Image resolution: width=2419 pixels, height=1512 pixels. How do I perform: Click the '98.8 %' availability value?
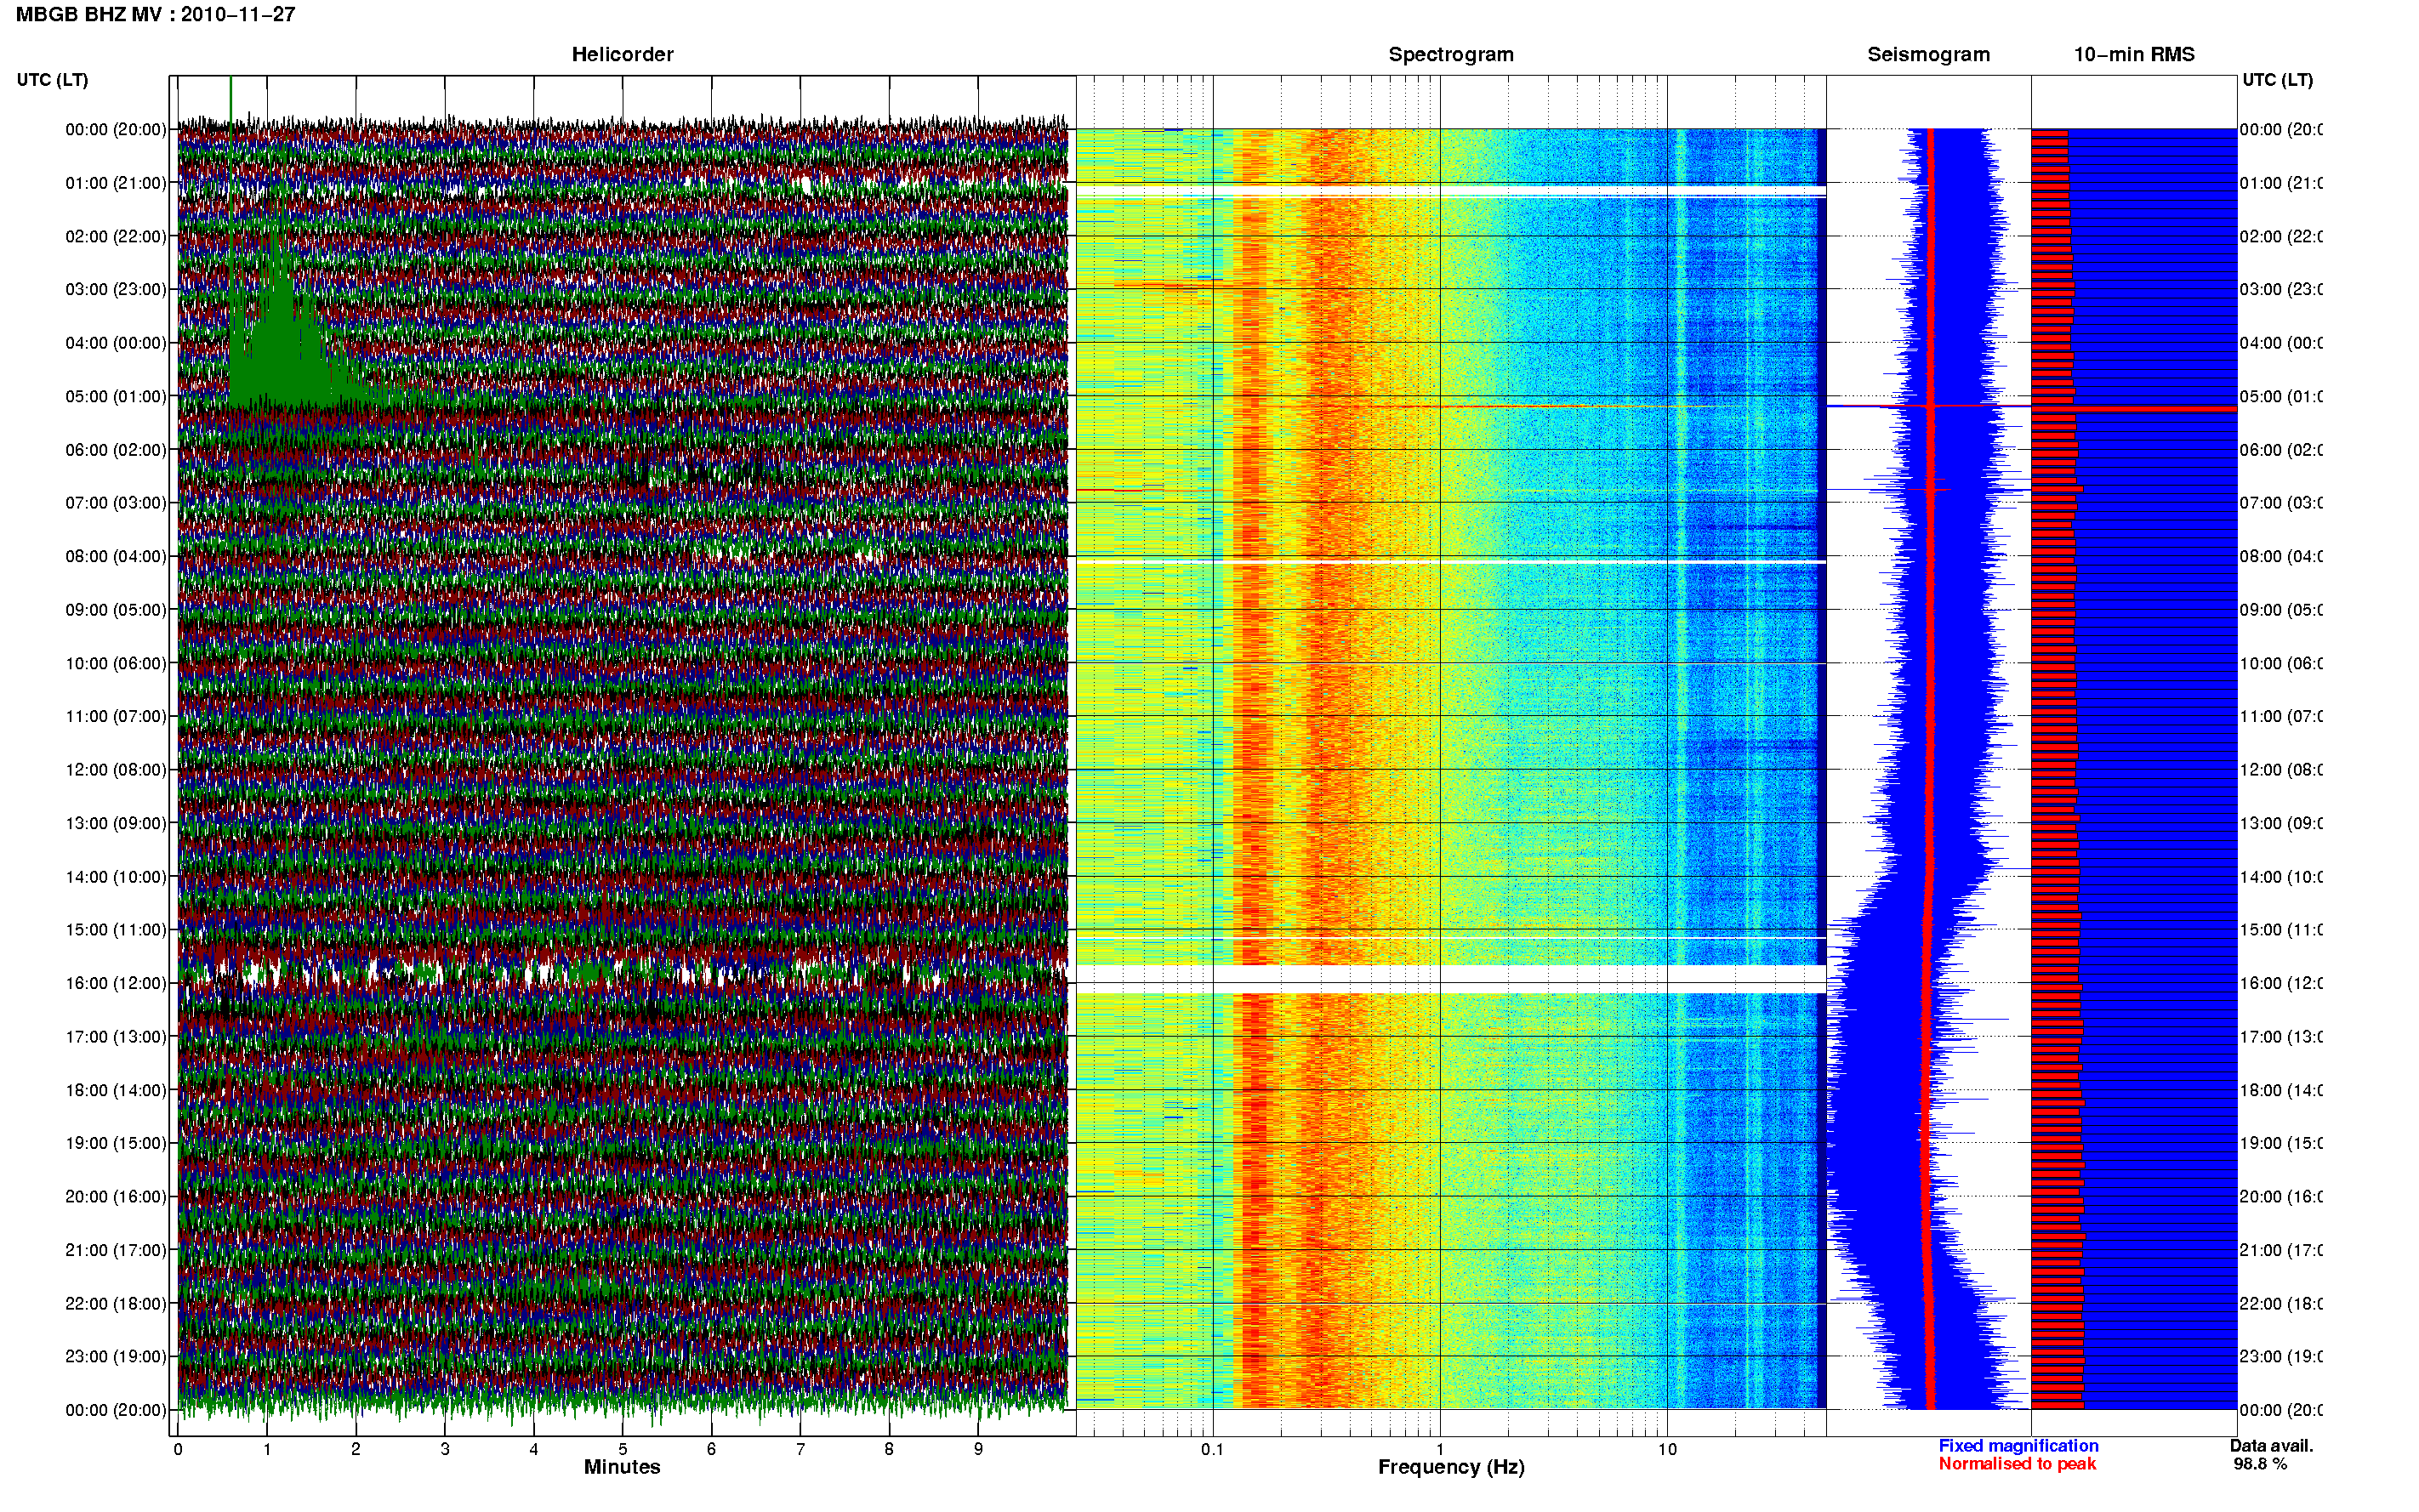(2260, 1464)
